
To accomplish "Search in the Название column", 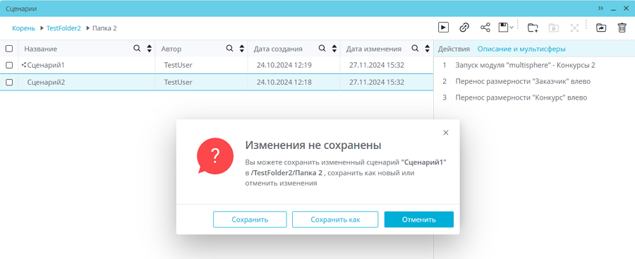I will [138, 49].
